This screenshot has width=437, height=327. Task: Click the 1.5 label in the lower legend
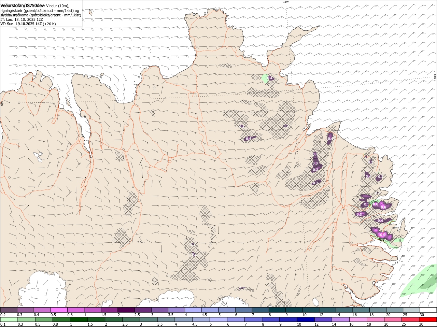click(x=90, y=324)
